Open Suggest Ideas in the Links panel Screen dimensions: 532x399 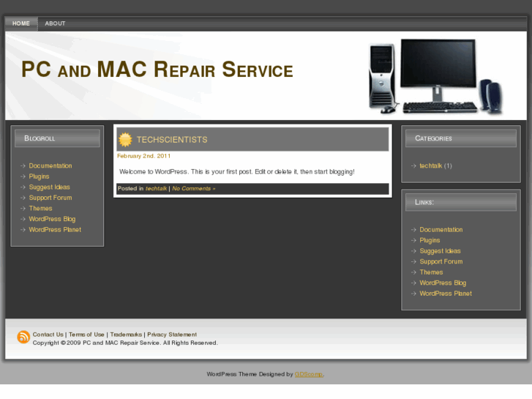click(440, 251)
